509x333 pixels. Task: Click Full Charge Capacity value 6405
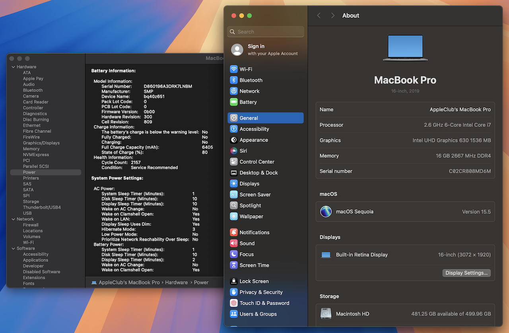[207, 147]
